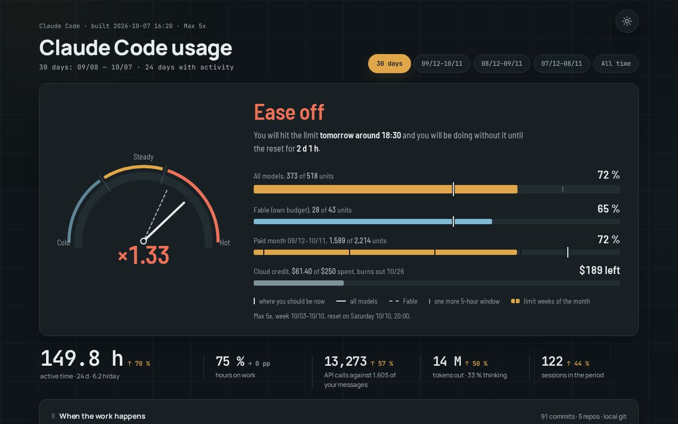Viewport: 678px width, 424px height.
Task: Click the Steady gauge label
Action: coord(144,157)
